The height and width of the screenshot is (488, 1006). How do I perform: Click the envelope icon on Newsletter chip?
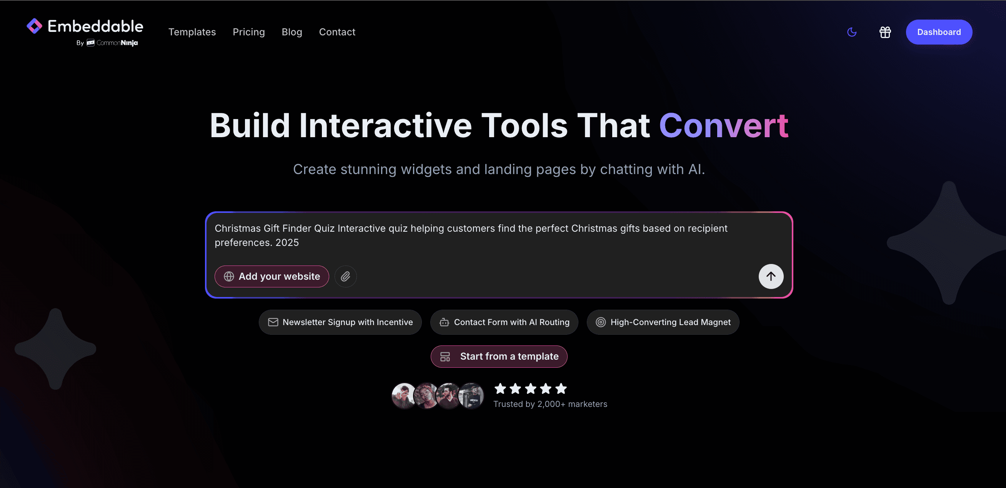(273, 322)
